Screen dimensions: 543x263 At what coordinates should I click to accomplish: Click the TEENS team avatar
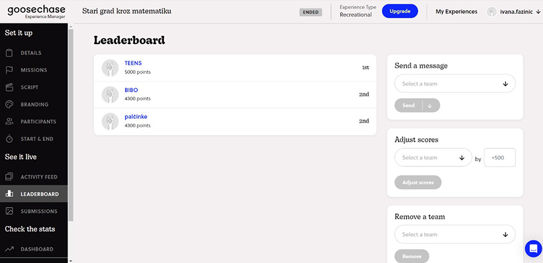[110, 68]
